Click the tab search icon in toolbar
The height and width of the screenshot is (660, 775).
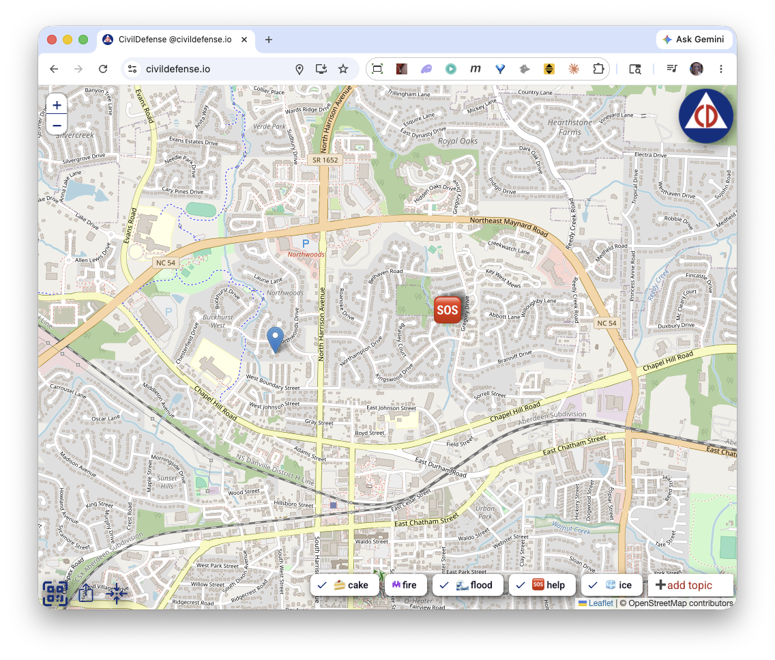pyautogui.click(x=635, y=69)
